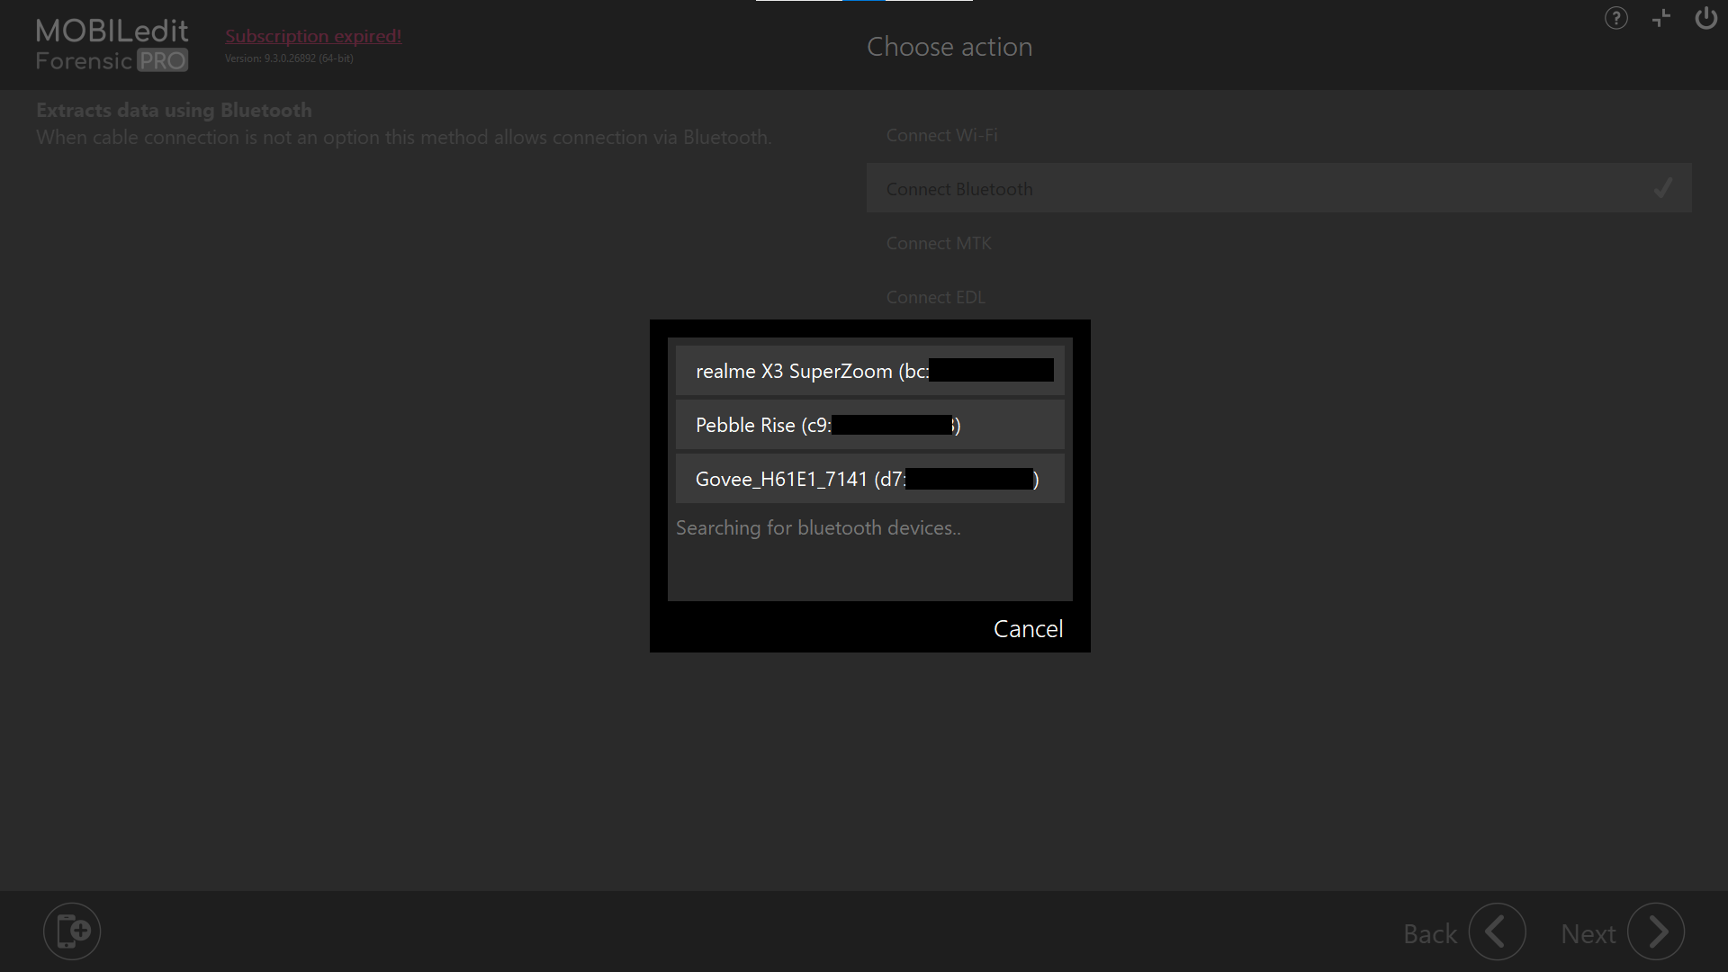The height and width of the screenshot is (972, 1728).
Task: Click the MOBILedit Forensic PRO logo
Action: (x=112, y=44)
